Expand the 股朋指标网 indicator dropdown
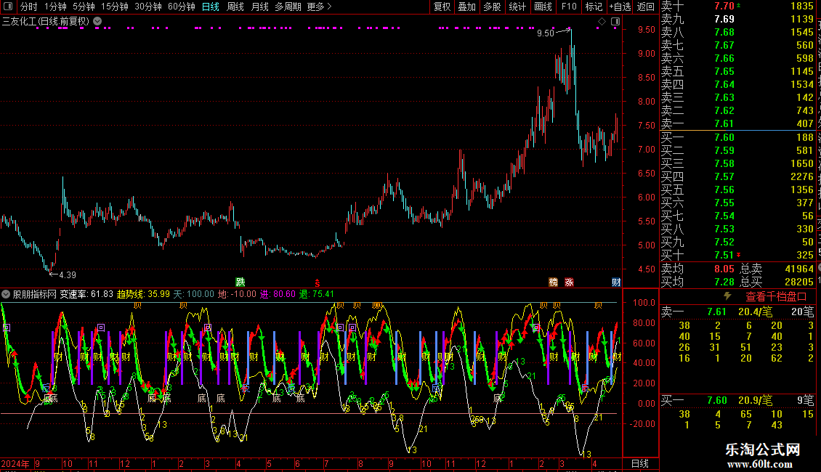The height and width of the screenshot is (472, 821). pyautogui.click(x=5, y=294)
